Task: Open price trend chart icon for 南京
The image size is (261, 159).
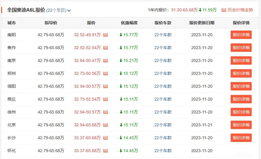Action: coord(105,60)
